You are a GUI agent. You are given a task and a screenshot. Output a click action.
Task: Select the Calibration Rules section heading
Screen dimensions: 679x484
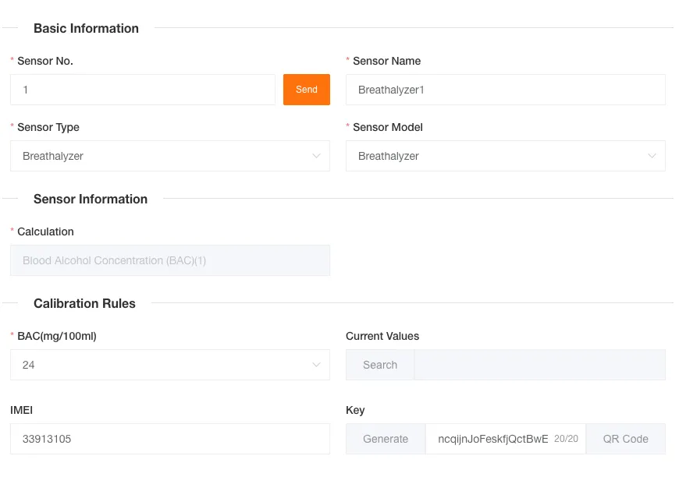84,304
